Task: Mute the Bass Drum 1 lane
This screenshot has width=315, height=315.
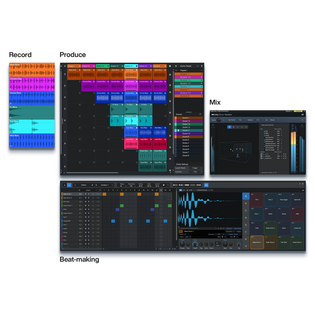Action: [x=85, y=194]
